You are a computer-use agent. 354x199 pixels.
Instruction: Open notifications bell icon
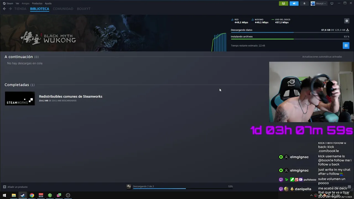click(x=304, y=3)
